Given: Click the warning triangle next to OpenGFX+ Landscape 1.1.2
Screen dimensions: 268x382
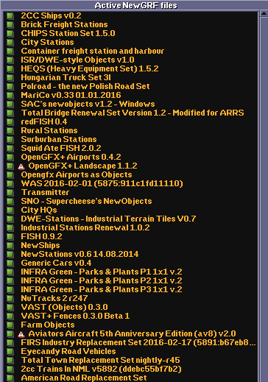Looking at the screenshot, I should [x=21, y=166].
